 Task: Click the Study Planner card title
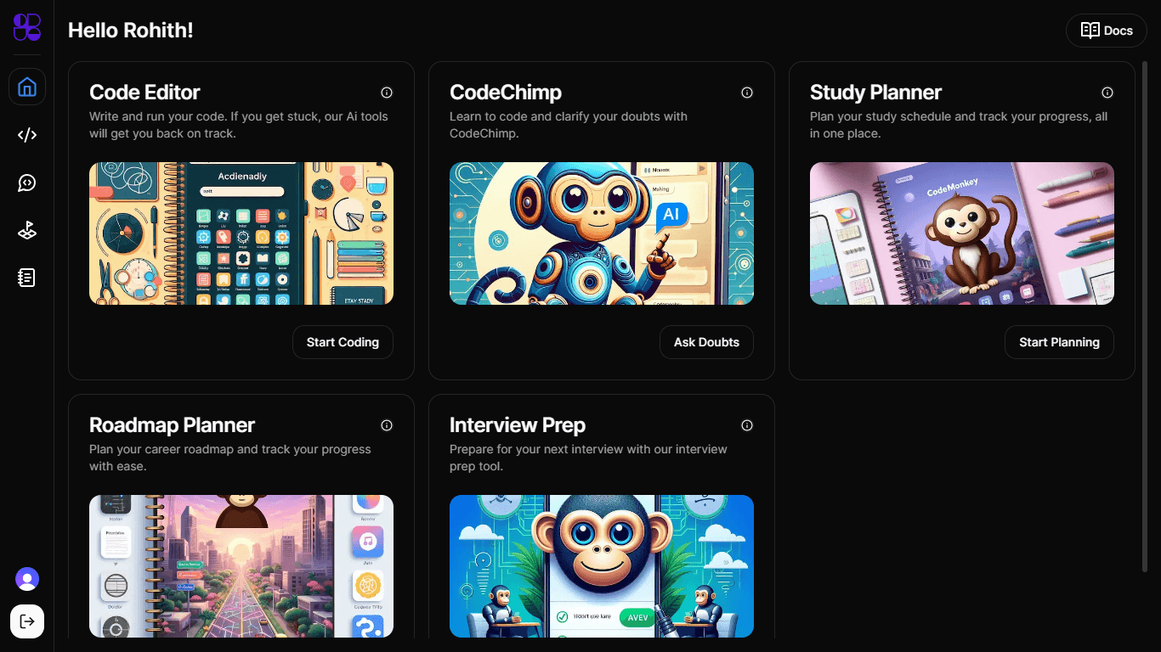click(876, 93)
